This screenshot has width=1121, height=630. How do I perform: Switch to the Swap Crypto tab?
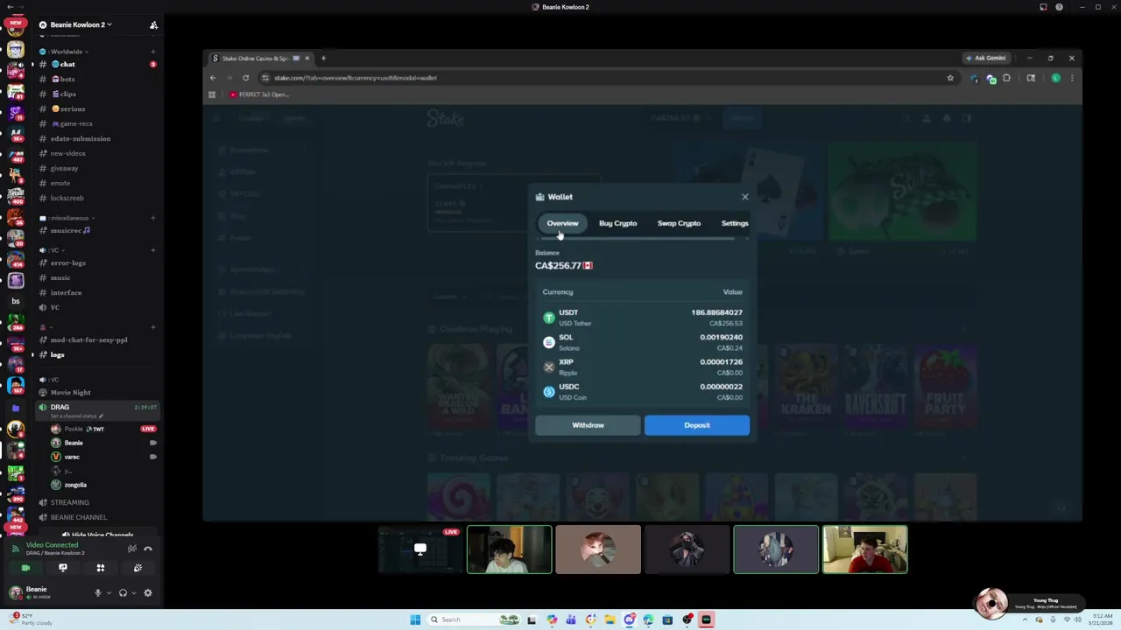tap(679, 223)
